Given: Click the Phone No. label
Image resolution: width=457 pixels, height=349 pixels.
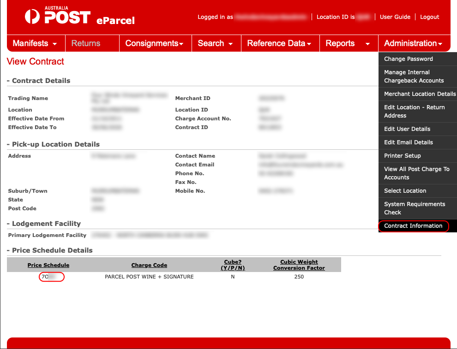Looking at the screenshot, I should pyautogui.click(x=189, y=173).
